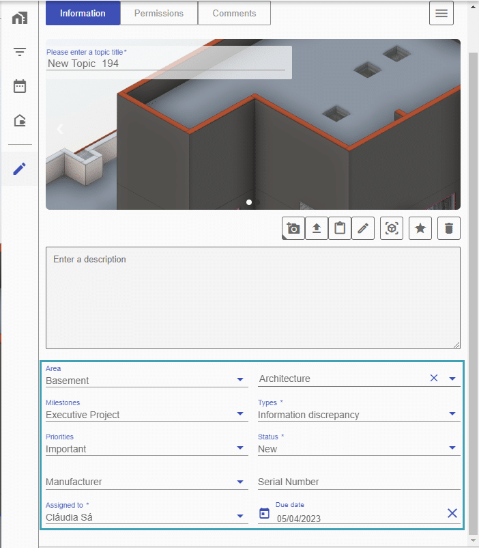Open the due date calendar picker icon
This screenshot has width=479, height=548.
264,513
